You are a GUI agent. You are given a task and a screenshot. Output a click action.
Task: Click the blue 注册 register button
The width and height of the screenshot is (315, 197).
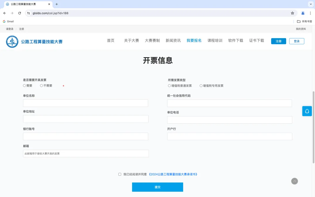point(278,41)
